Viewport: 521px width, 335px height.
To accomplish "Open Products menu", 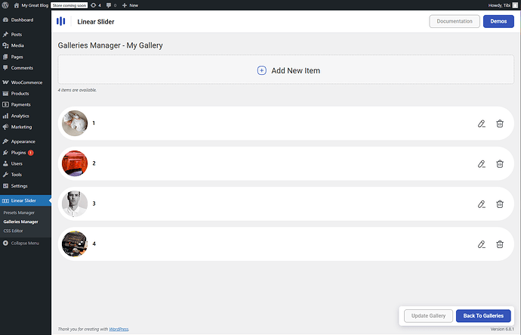I will (x=26, y=94).
